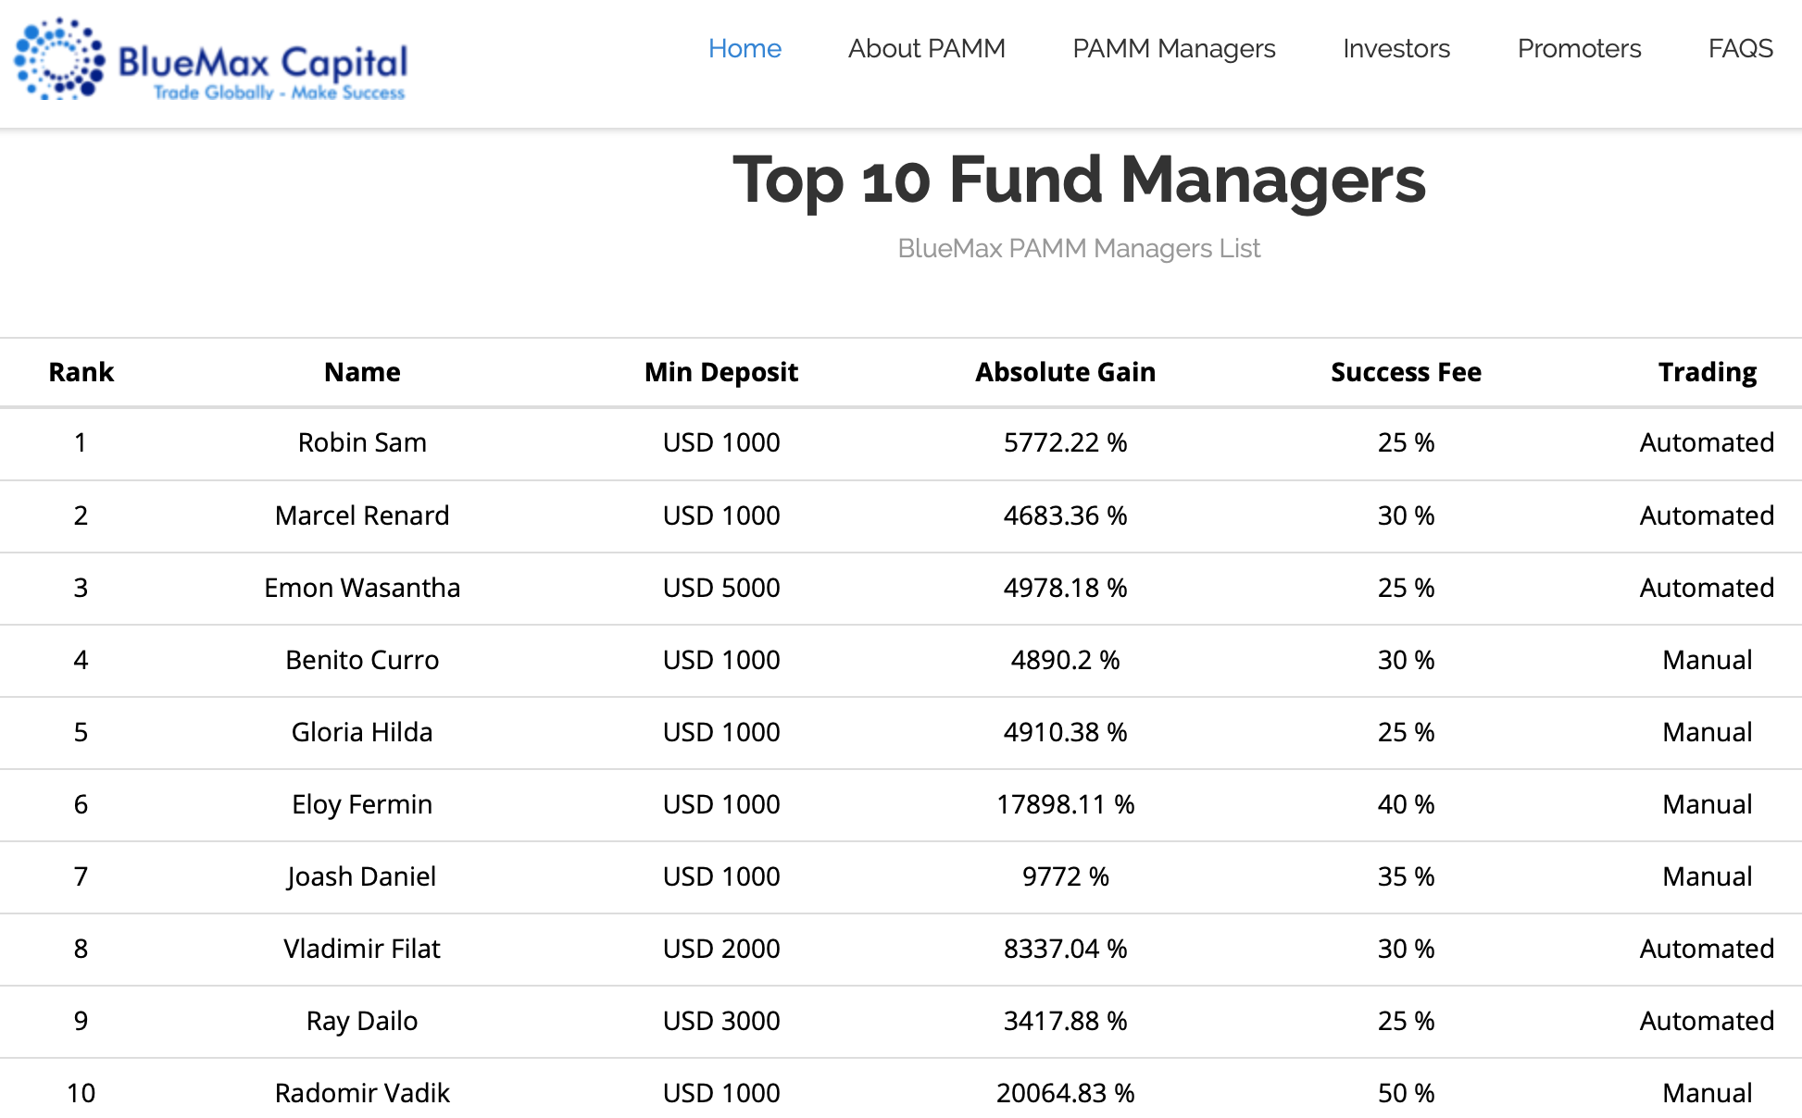The height and width of the screenshot is (1118, 1802).
Task: Click USD 5000 min deposit for Emon Wasantha
Action: [x=721, y=588]
